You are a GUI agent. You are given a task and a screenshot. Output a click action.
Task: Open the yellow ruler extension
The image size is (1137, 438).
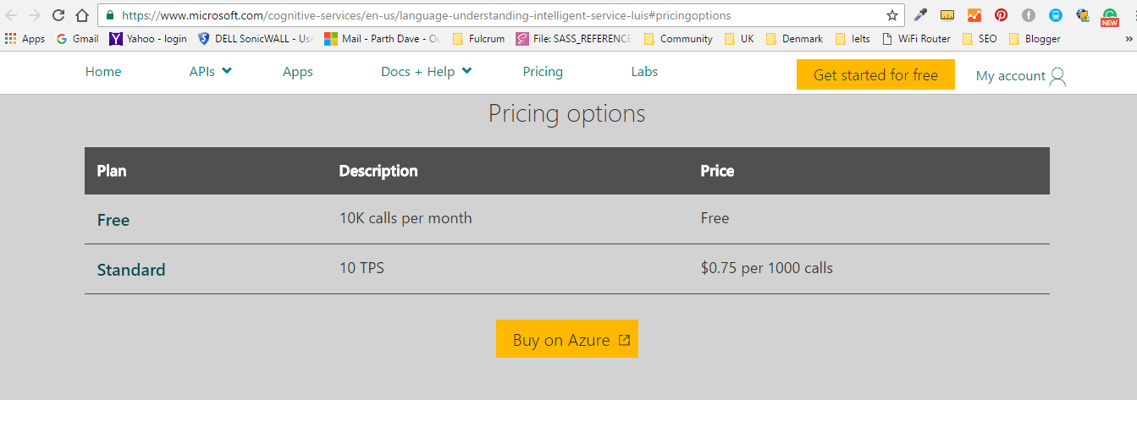click(x=947, y=15)
